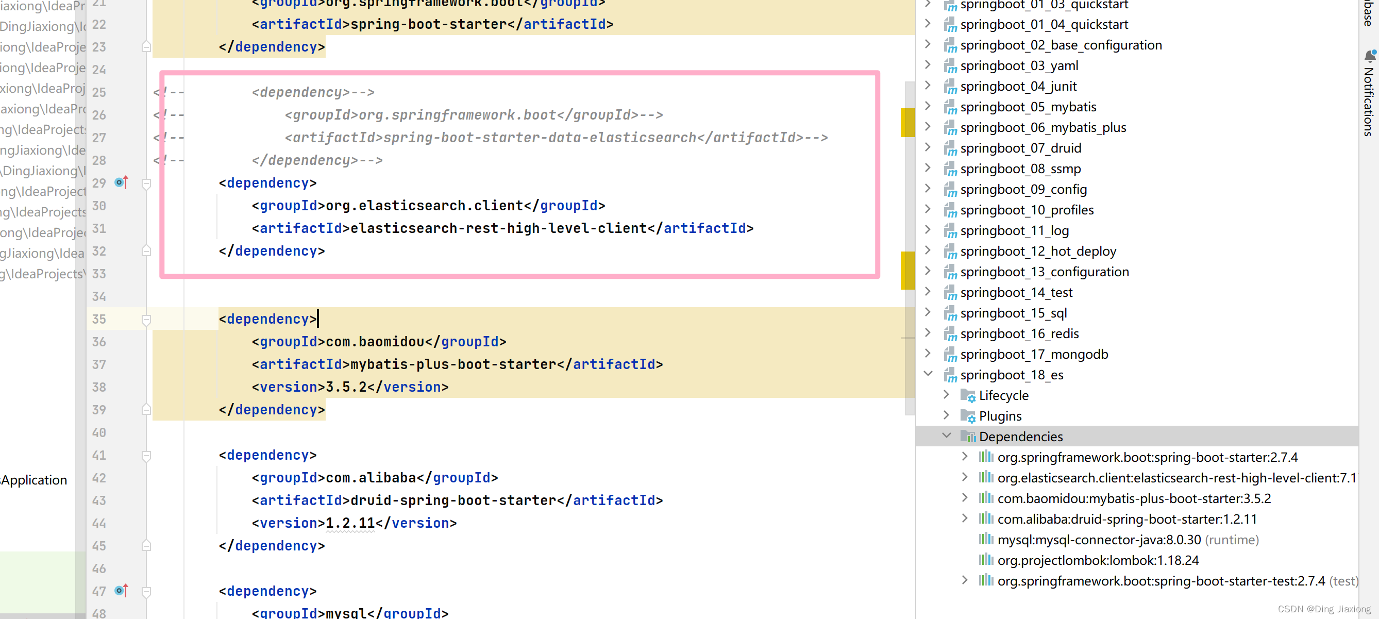Toggle the code fold marker on line 47

click(146, 592)
